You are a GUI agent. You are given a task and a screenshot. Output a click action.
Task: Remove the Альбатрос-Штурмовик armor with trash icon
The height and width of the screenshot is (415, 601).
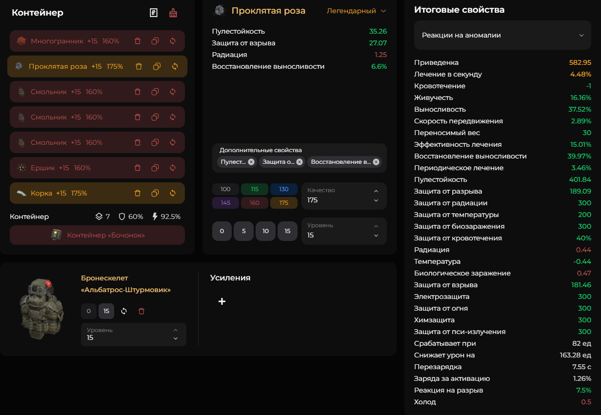click(x=141, y=311)
